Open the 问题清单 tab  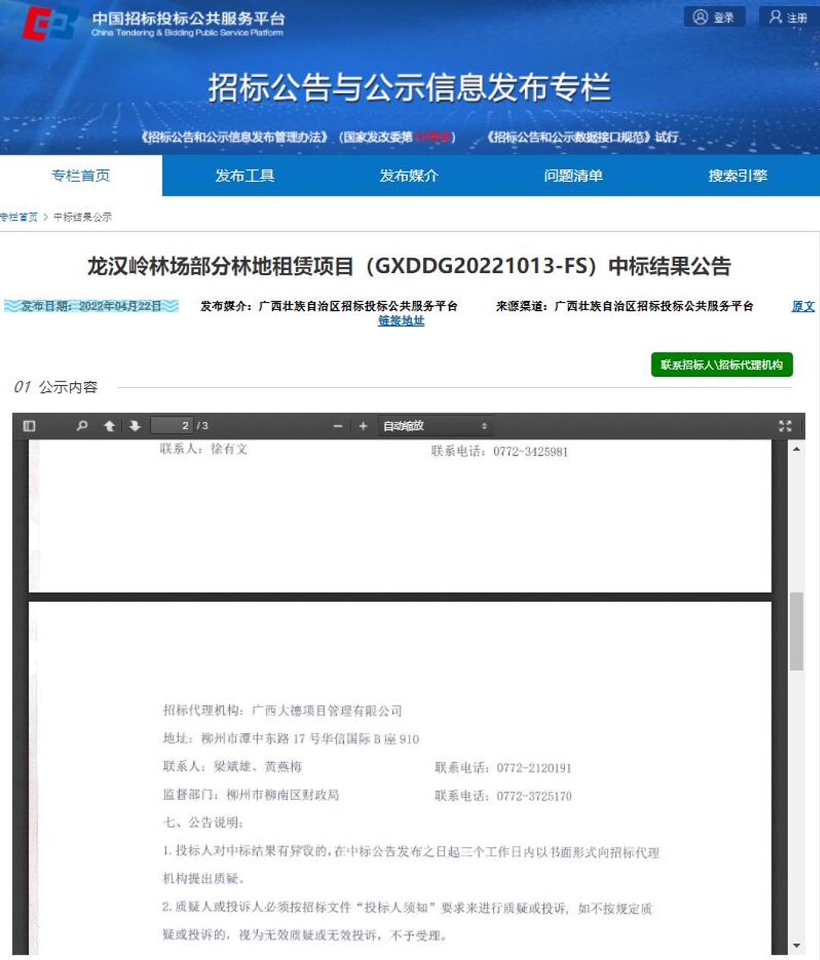point(573,176)
